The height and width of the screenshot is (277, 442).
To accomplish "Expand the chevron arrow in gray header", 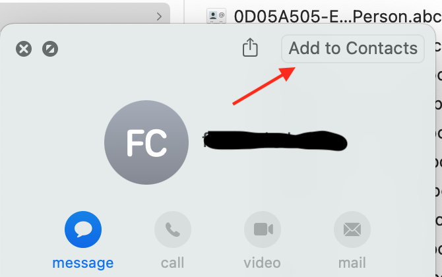I will point(159,16).
